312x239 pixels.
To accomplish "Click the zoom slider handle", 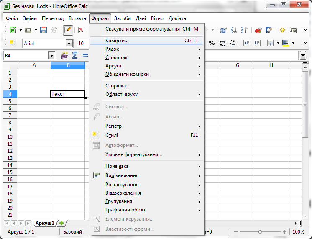I will click(x=260, y=232).
